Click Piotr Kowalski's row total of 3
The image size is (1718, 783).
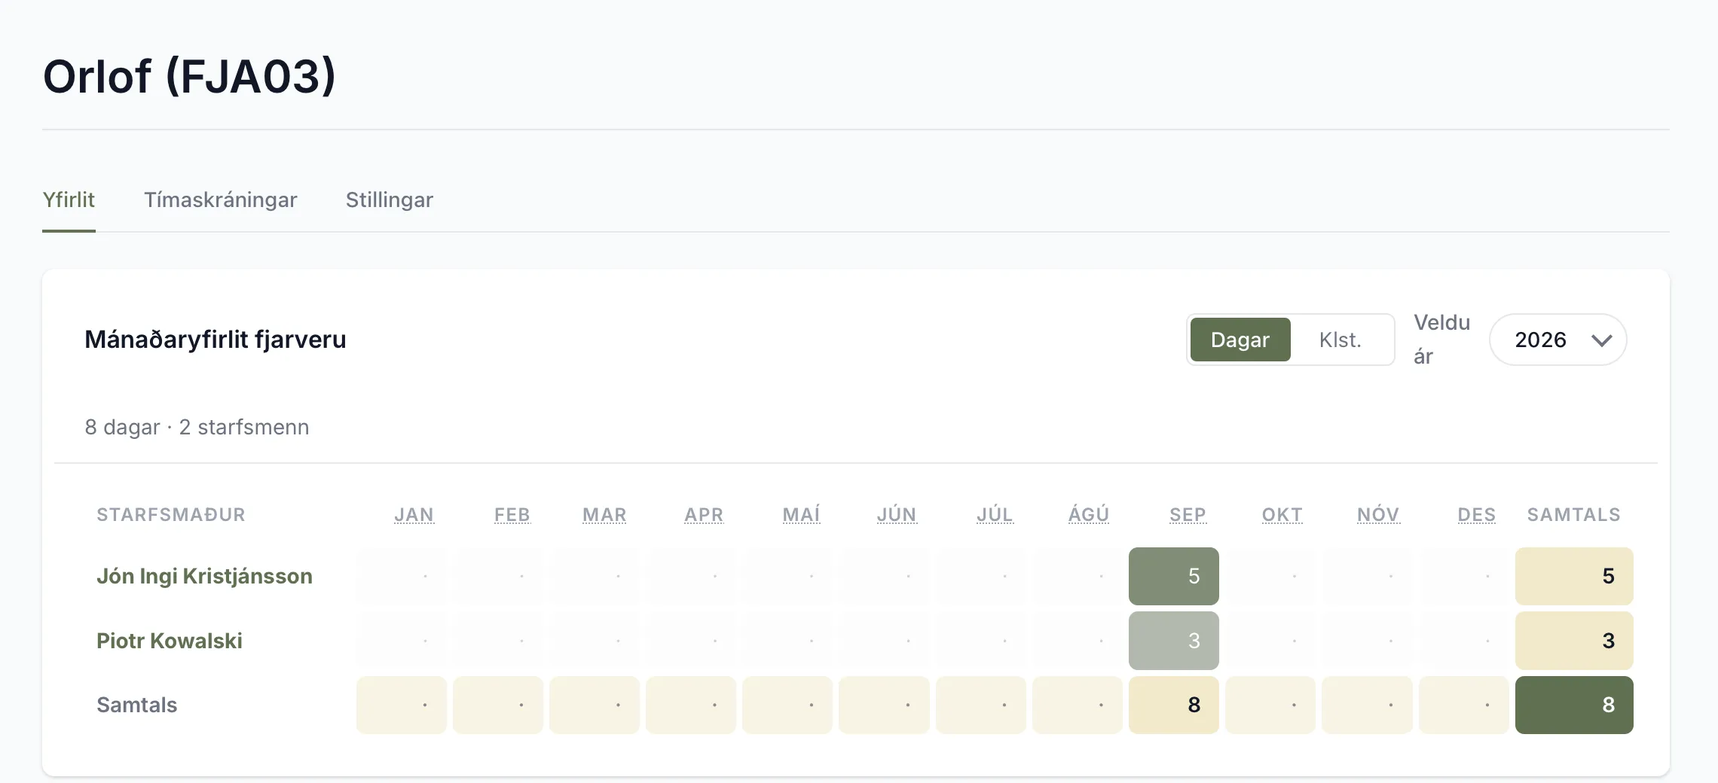tap(1574, 641)
